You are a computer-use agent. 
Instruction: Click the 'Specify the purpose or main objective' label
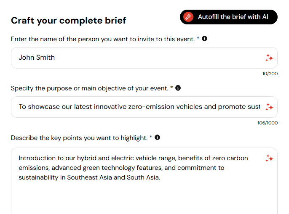[90, 88]
